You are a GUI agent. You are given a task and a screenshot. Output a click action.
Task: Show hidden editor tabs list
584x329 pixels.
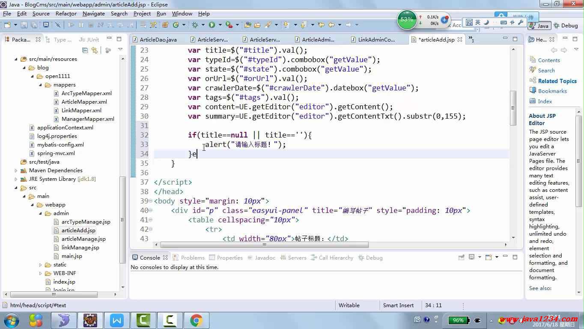471,39
